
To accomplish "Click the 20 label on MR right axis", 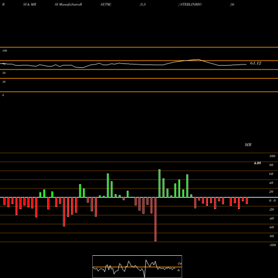I will pyautogui.click(x=271, y=192).
